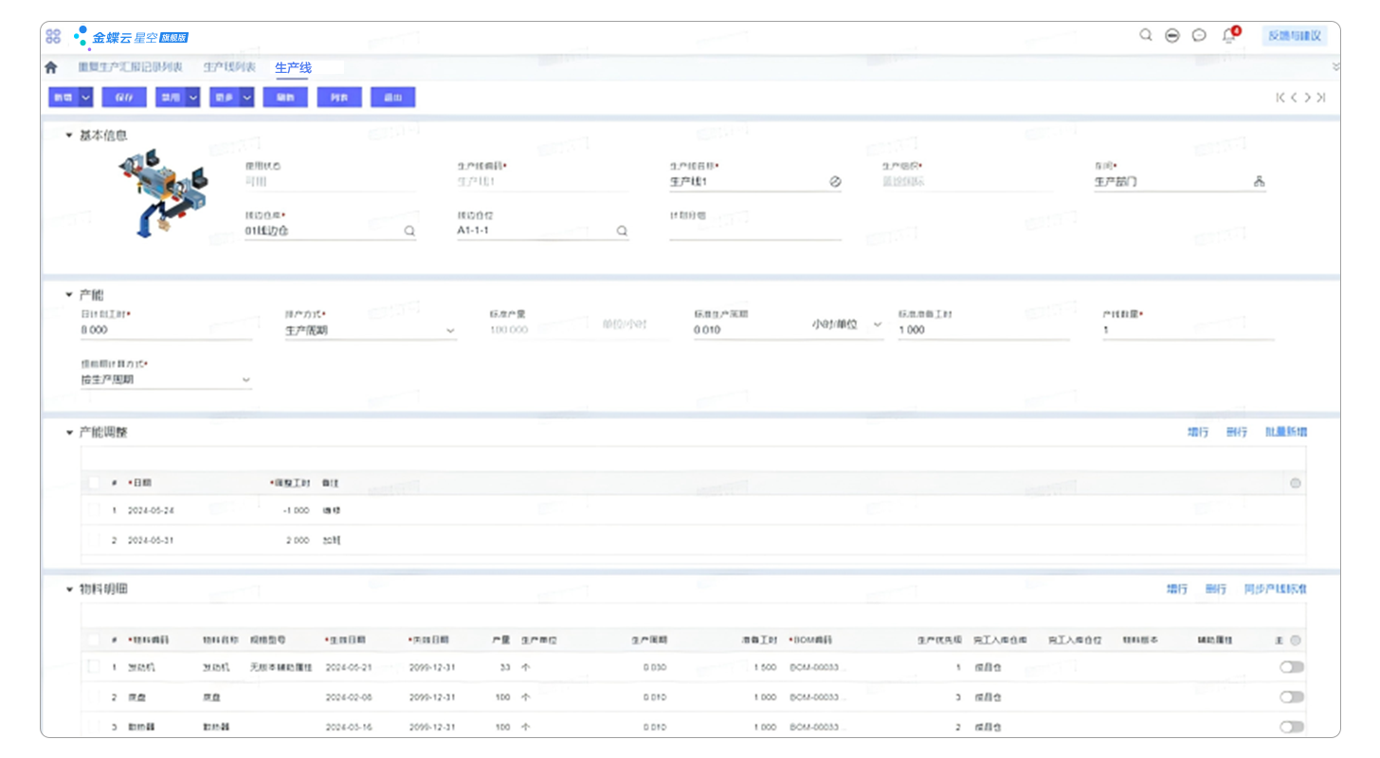Switch to the first report record list tab

130,67
